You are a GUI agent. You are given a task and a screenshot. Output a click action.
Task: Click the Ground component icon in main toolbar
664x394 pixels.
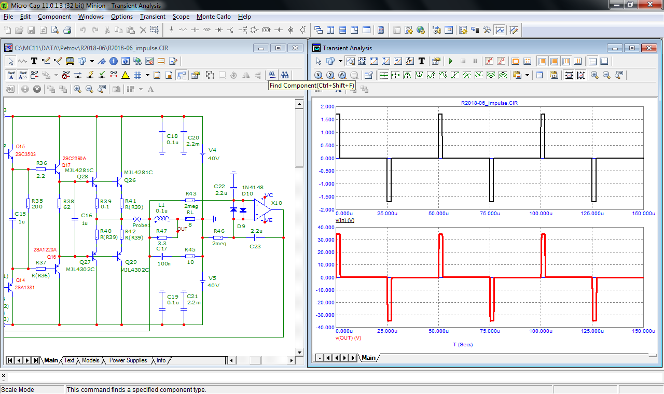(x=172, y=30)
